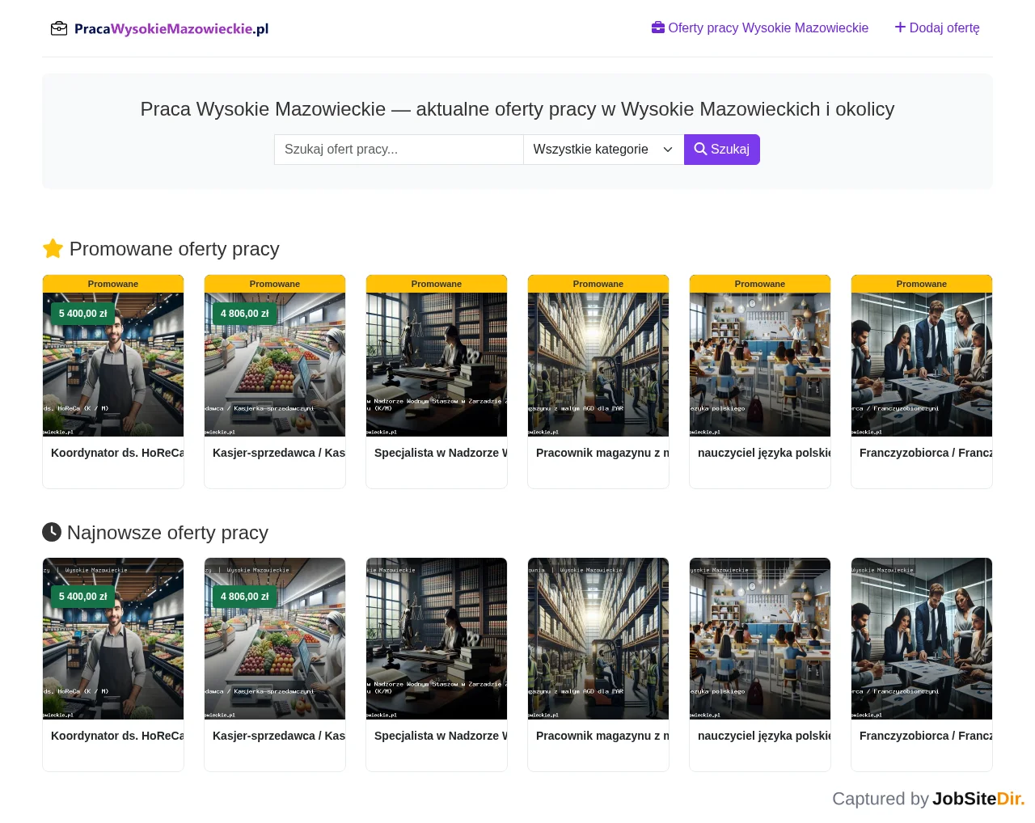
Task: Open Oferty pracy Wysokie Mazowieckie link
Action: pos(760,27)
